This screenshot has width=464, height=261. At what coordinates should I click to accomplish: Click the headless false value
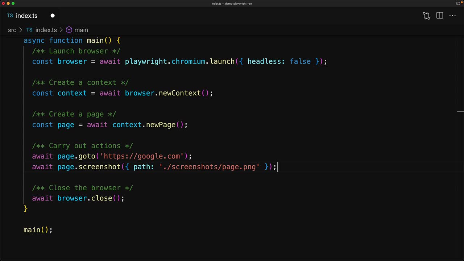click(300, 62)
